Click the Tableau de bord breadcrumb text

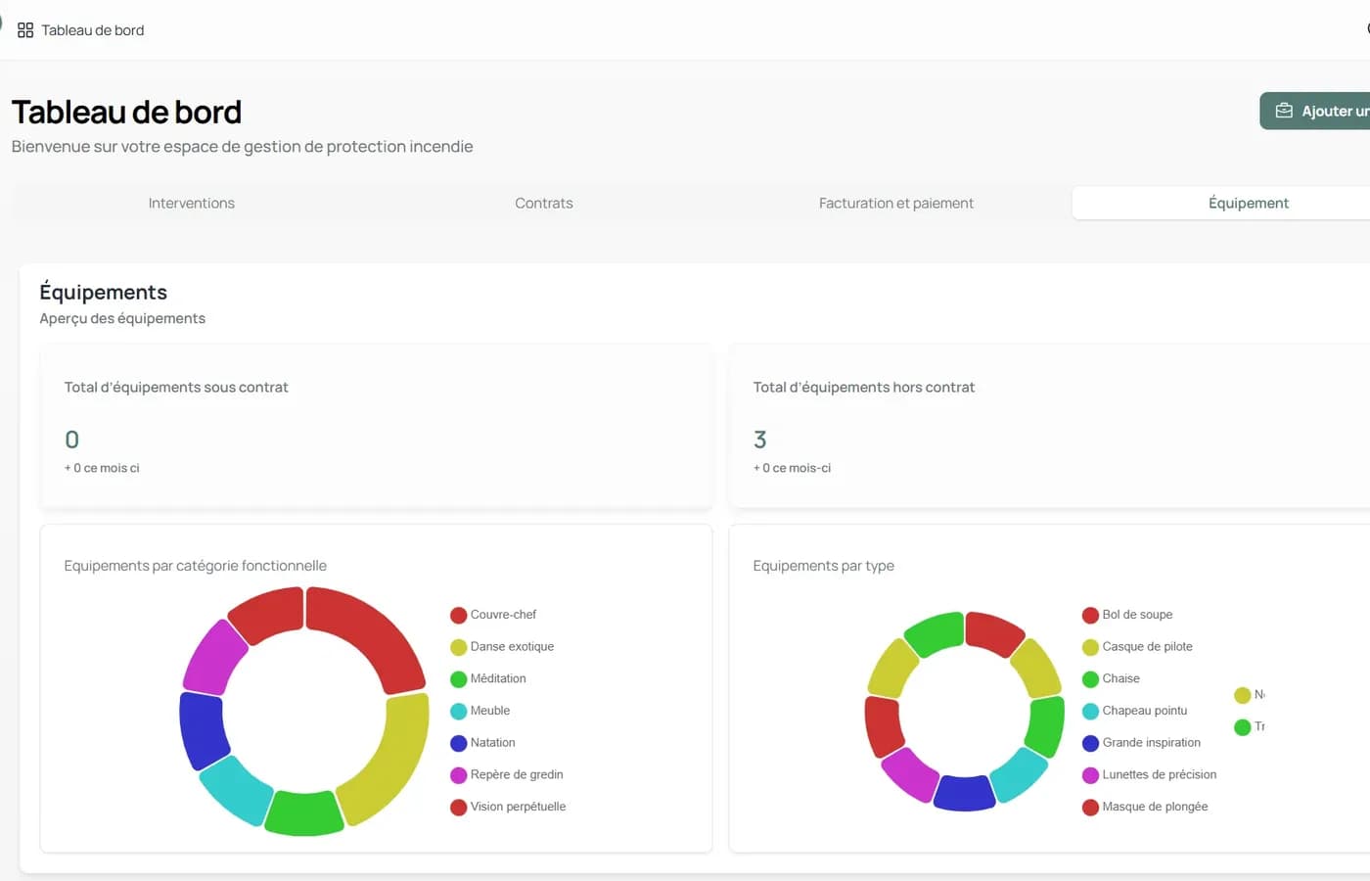93,30
